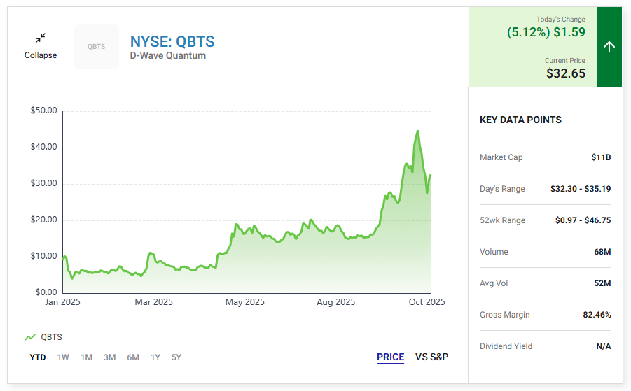Select the YTD time range
Viewport: 631px width, 391px height.
(38, 357)
